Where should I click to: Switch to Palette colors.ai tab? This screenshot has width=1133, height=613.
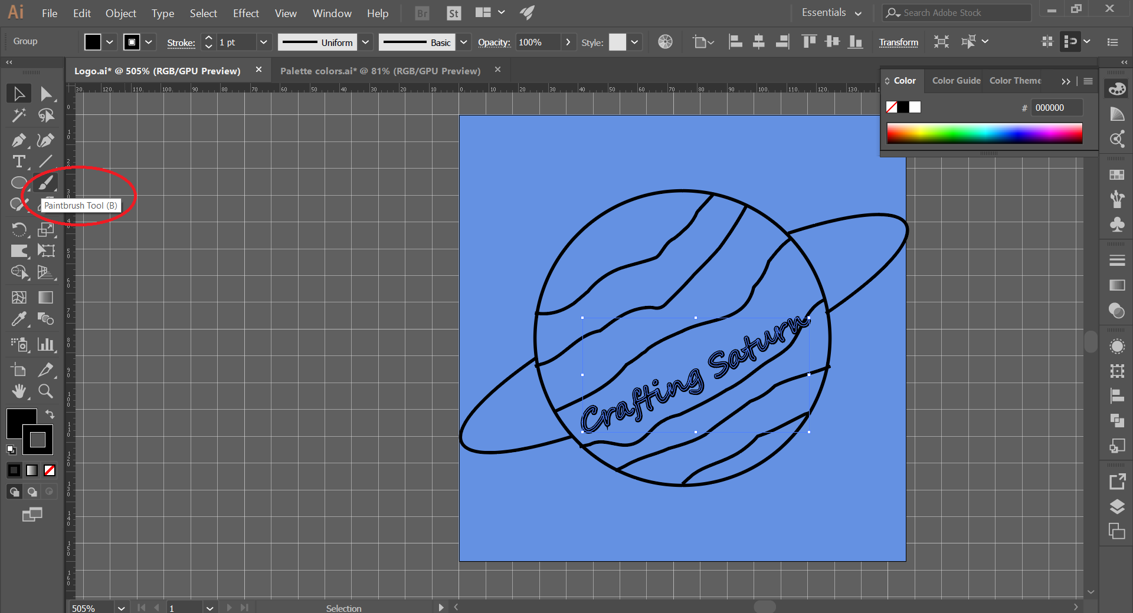(x=380, y=71)
